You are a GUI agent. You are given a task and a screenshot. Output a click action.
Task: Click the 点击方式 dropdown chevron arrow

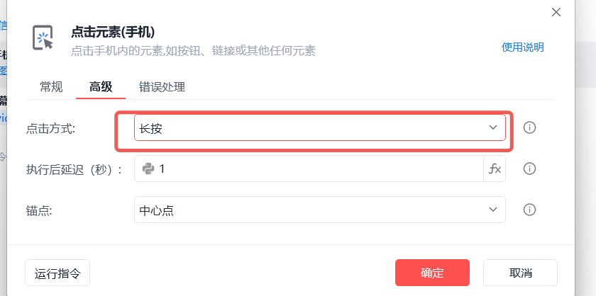493,127
